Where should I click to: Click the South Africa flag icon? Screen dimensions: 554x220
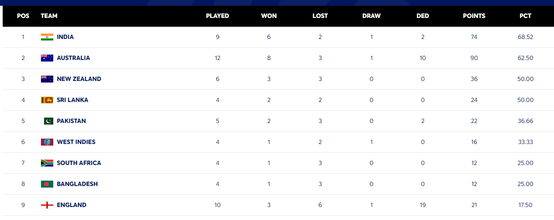pos(47,163)
